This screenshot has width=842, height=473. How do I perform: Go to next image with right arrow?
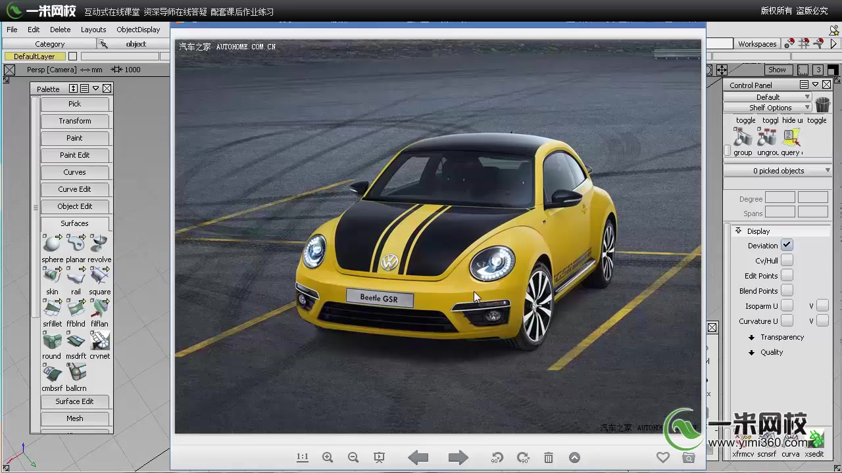pos(458,457)
